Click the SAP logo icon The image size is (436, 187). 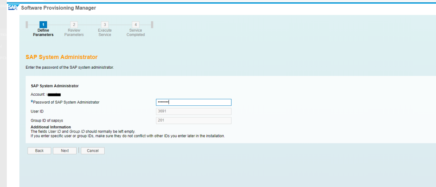point(13,8)
